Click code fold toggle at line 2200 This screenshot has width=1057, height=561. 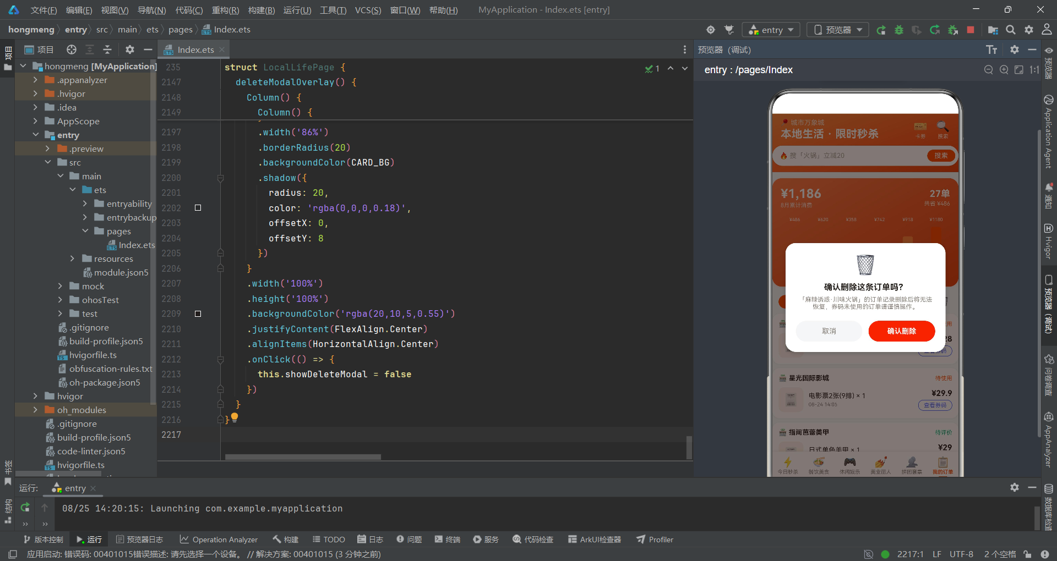click(220, 178)
